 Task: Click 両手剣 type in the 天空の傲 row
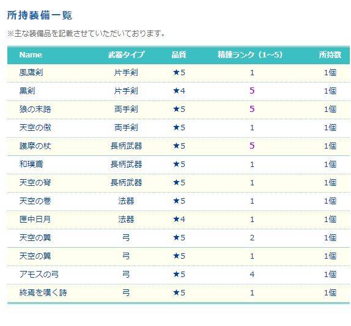tap(126, 128)
